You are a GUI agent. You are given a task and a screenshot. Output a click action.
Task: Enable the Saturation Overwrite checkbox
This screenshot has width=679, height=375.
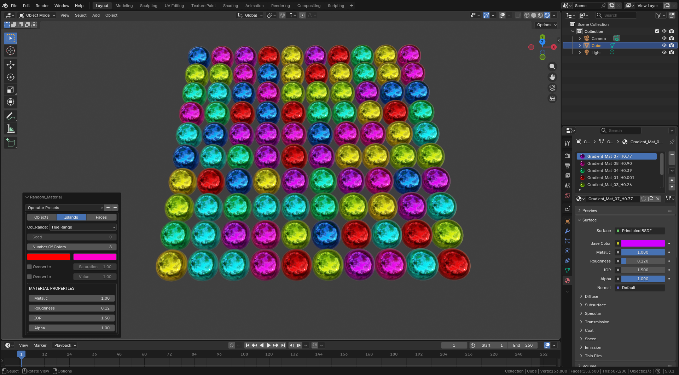(30, 267)
